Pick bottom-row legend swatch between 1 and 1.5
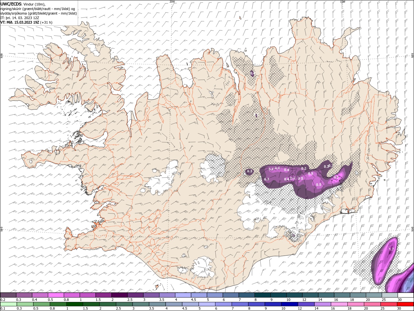Image resolution: width=414 pixels, height=311 pixels. [74, 304]
